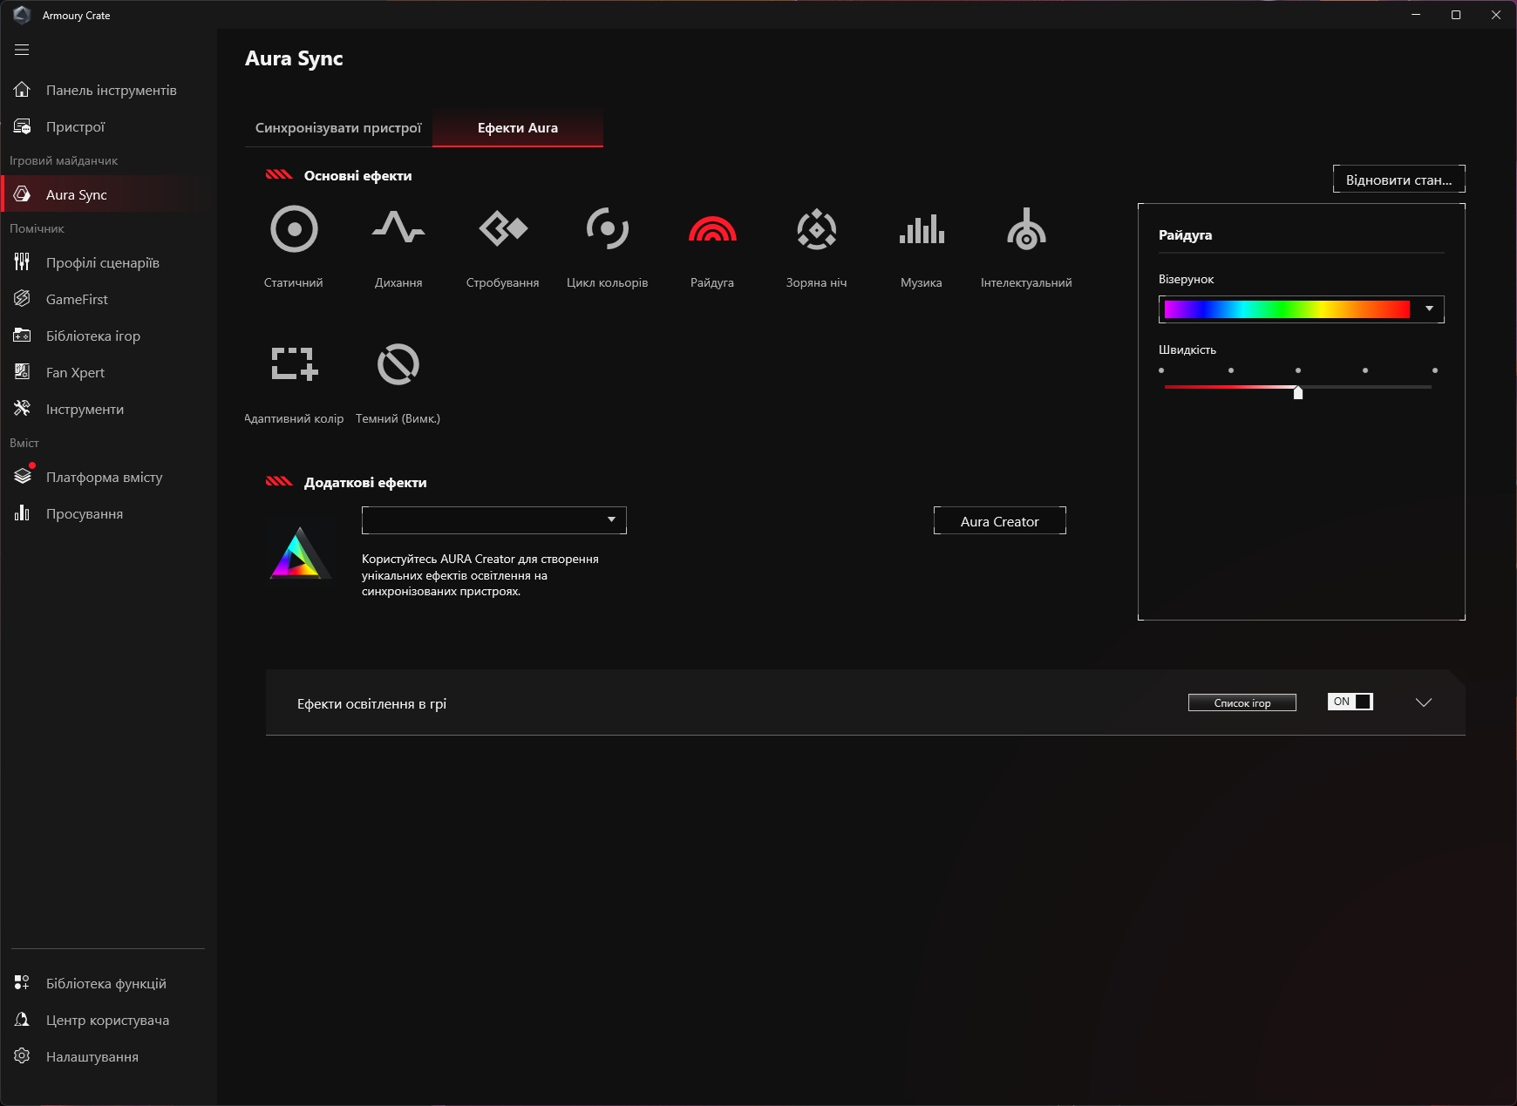Open Інструменти tools section
The height and width of the screenshot is (1106, 1517).
point(109,409)
